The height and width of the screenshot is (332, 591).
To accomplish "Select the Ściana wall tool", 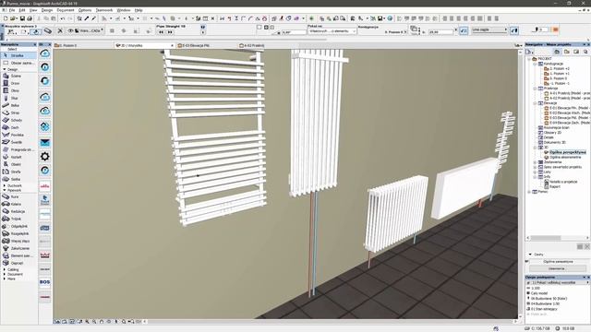I will 18,76.
